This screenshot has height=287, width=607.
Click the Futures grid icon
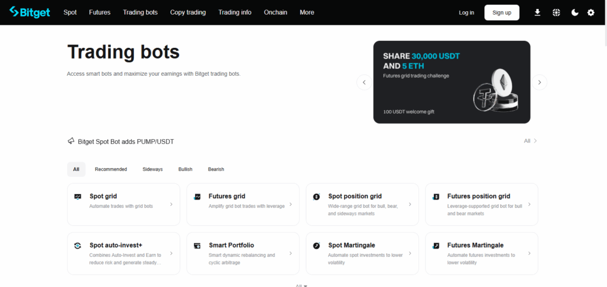click(197, 196)
